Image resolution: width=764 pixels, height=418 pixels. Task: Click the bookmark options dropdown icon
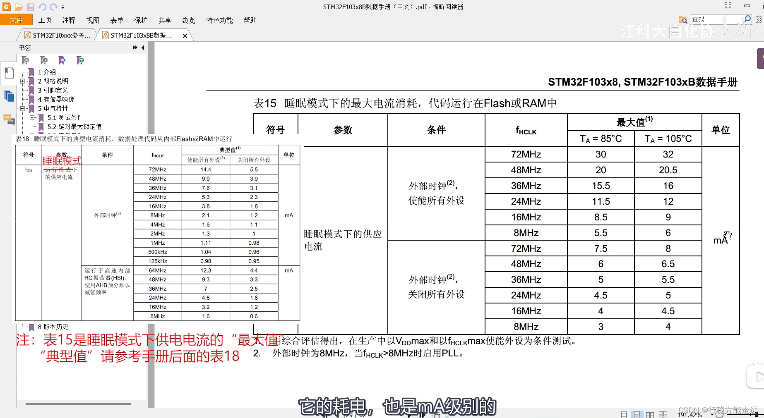click(x=80, y=60)
